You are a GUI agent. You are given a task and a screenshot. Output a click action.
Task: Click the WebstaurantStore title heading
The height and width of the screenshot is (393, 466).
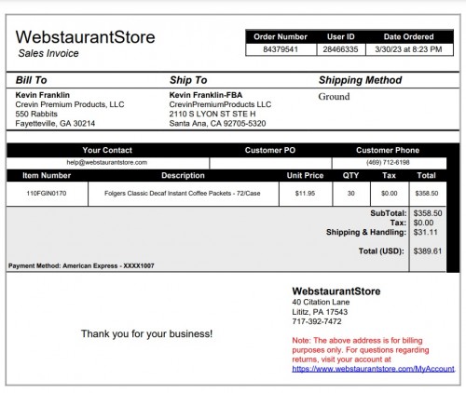(x=85, y=37)
